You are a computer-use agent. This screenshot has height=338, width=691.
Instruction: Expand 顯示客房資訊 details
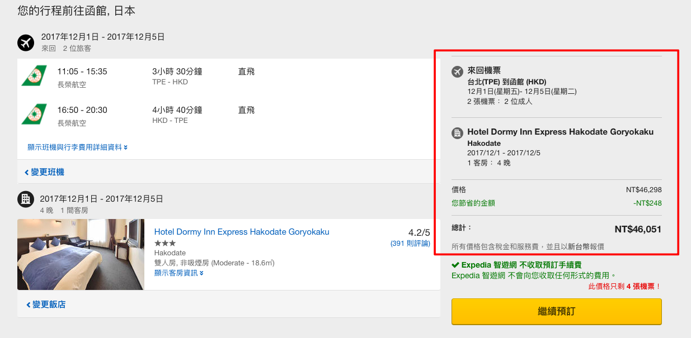click(x=179, y=273)
